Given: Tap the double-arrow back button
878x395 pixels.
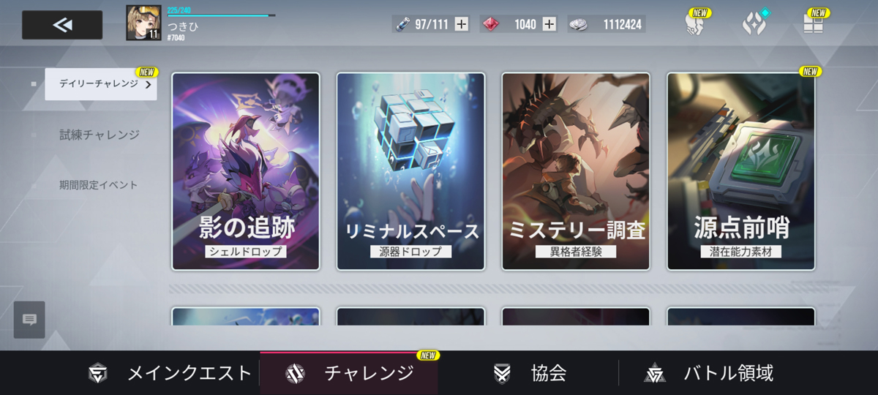Looking at the screenshot, I should pyautogui.click(x=62, y=25).
